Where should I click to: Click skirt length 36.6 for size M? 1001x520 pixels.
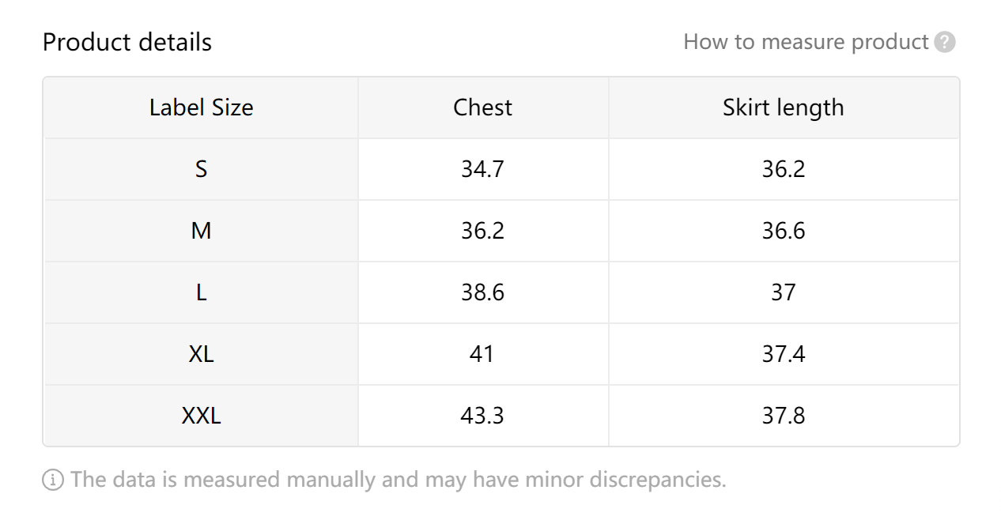point(784,231)
